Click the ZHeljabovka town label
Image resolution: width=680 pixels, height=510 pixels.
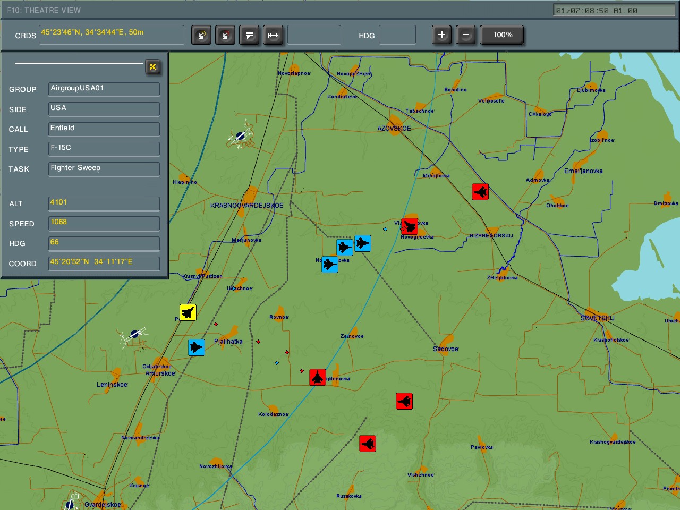503,278
